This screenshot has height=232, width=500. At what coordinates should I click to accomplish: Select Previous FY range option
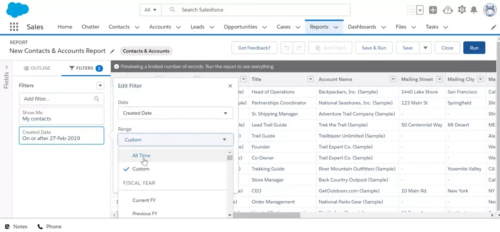[x=172, y=214]
